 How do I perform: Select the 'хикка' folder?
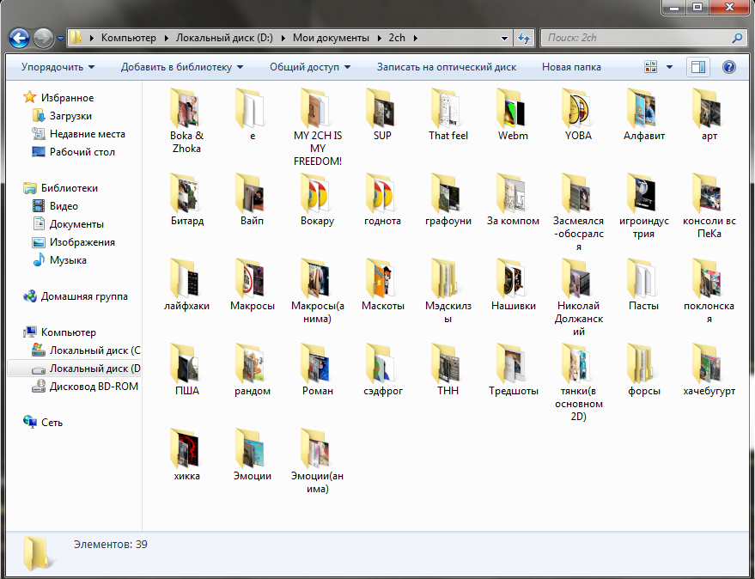point(187,454)
